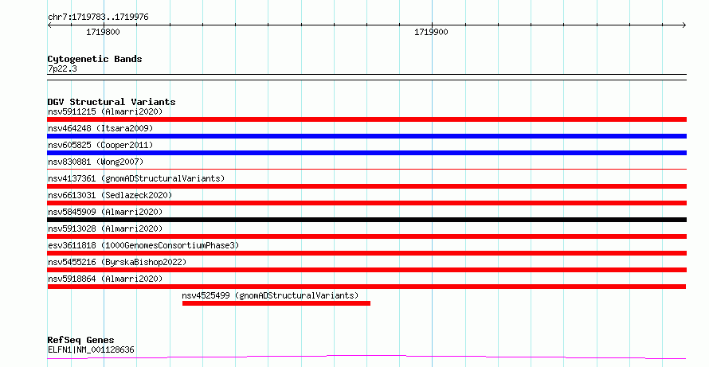709x367 pixels.
Task: Click the magenta ELFN1 gene line
Action: click(x=366, y=357)
